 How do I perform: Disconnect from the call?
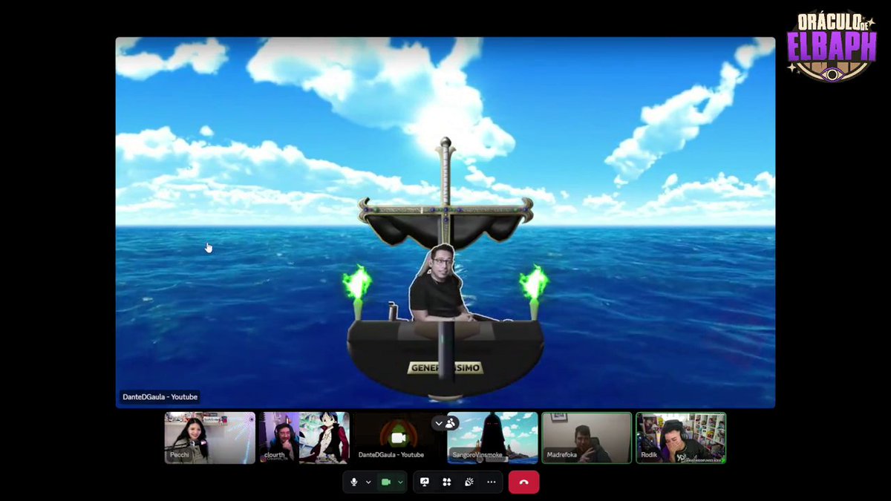523,482
